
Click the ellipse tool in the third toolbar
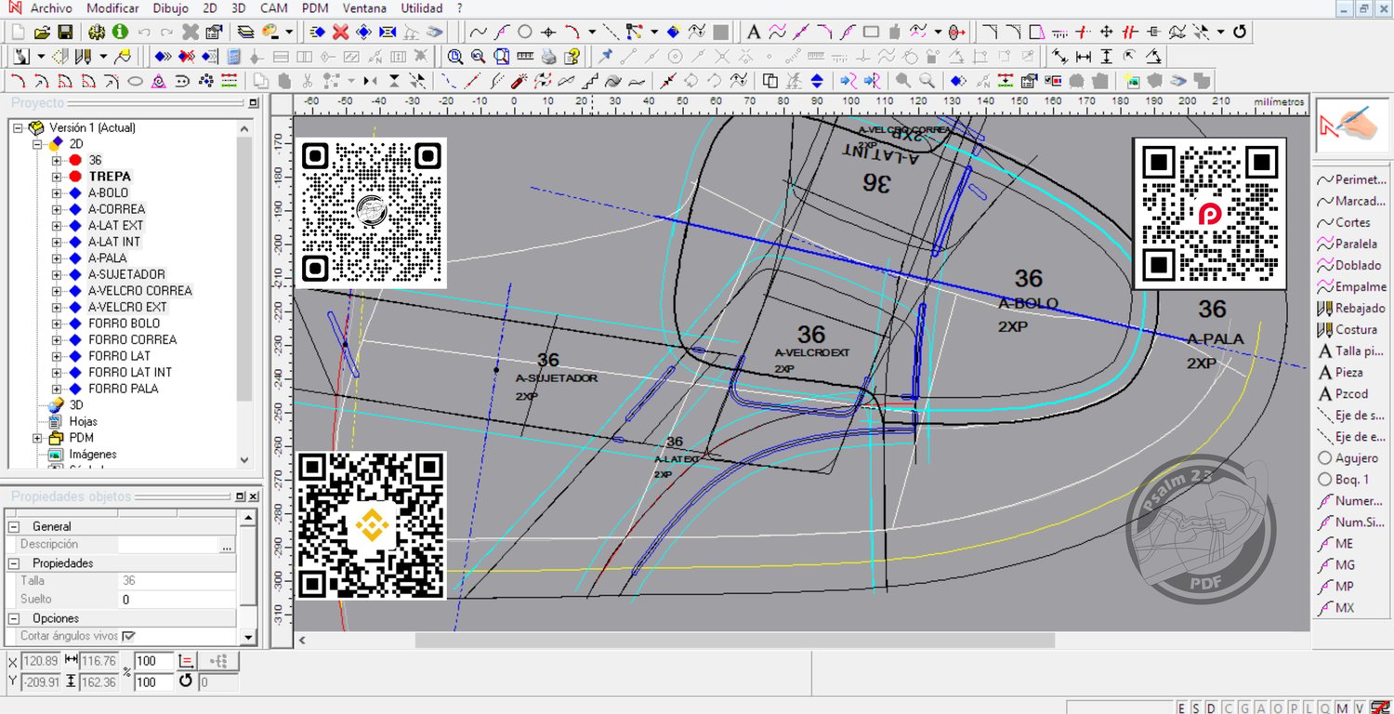tap(135, 80)
